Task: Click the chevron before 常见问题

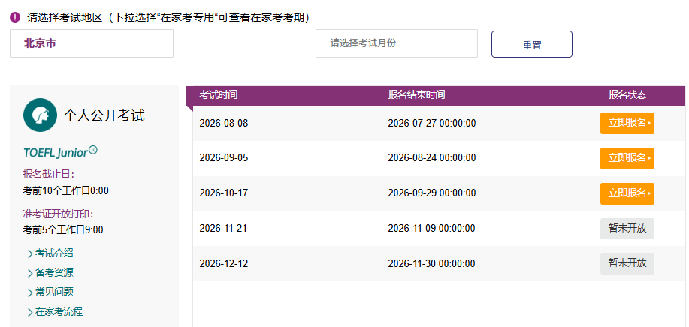Action: point(30,292)
